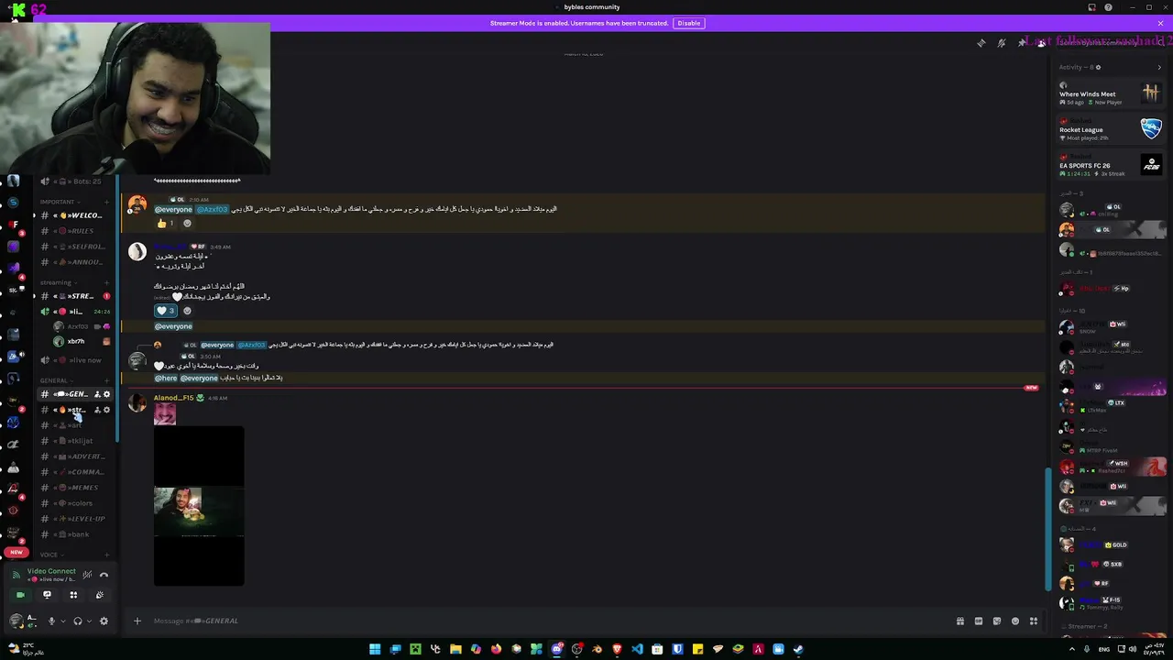Open pinned messages in channel header
This screenshot has width=1173, height=660.
[x=1022, y=43]
